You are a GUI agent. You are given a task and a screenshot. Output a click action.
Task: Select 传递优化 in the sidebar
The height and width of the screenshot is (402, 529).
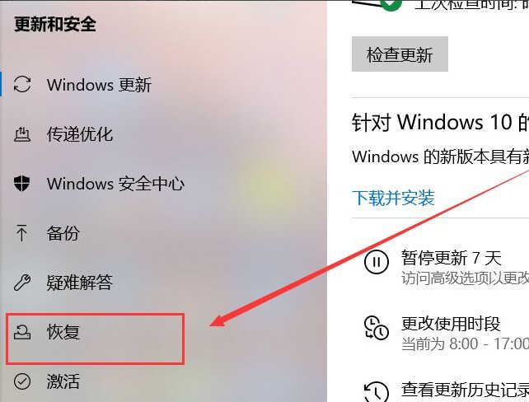coord(164,134)
